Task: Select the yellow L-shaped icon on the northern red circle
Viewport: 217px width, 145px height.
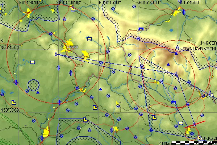Action: tap(73, 9)
